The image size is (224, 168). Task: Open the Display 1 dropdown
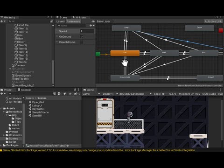click(110, 94)
